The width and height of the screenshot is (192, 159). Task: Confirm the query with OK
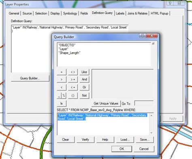[122, 149]
